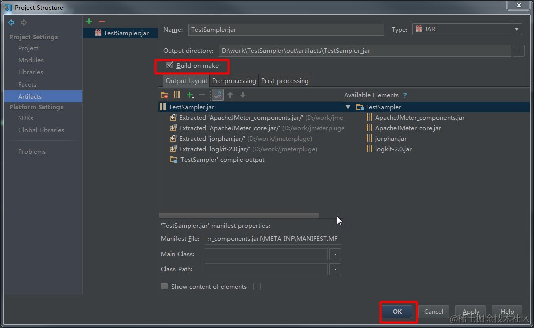
Task: Browse for Class Path with ellipsis button
Action: point(335,269)
